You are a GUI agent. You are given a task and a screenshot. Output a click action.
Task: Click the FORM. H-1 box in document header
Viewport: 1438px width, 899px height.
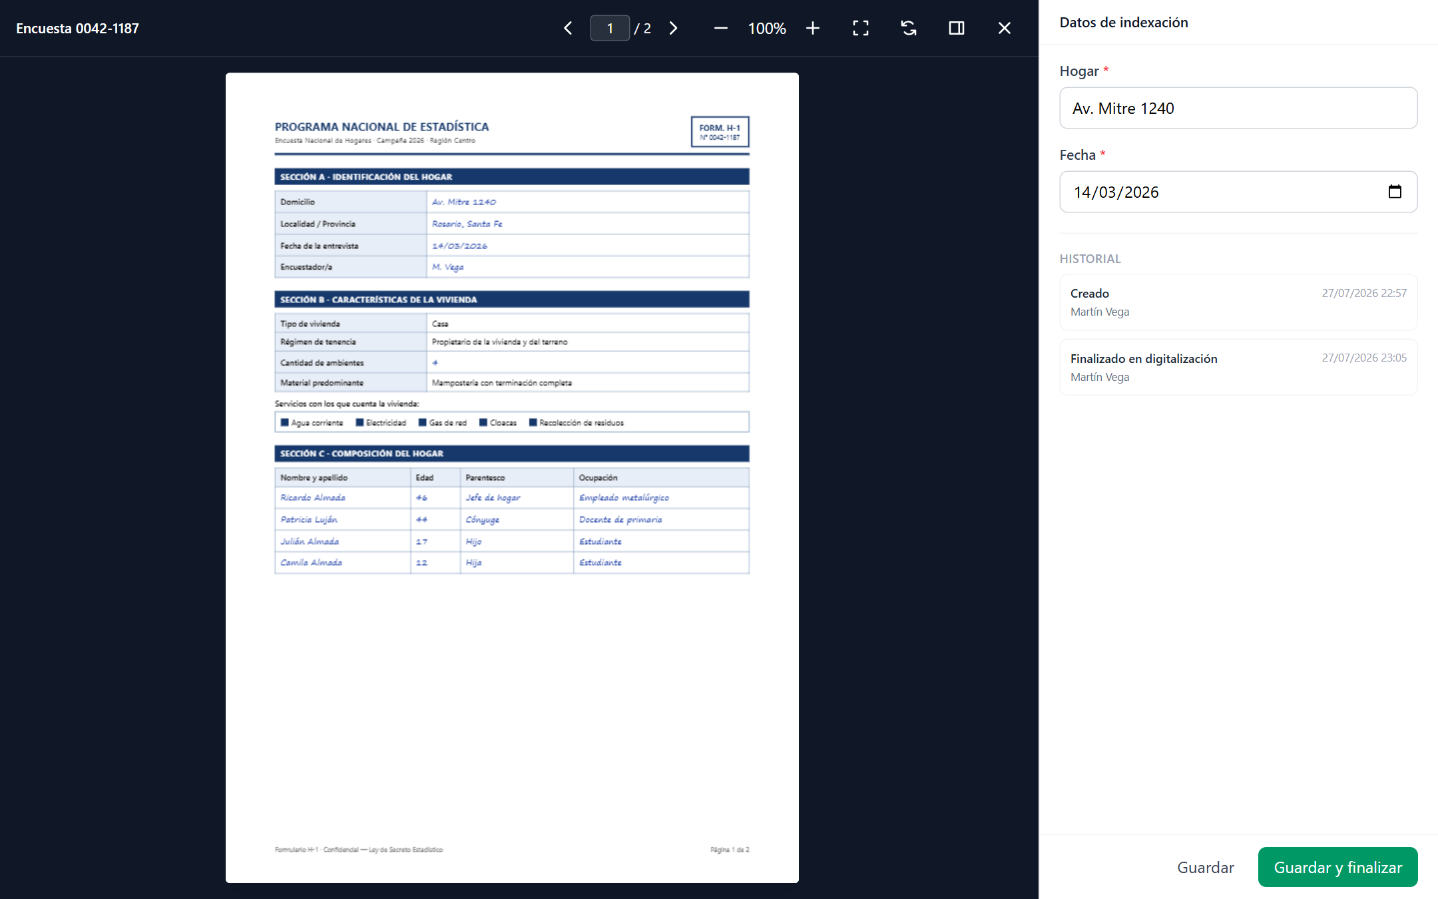click(x=720, y=131)
